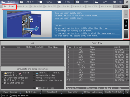Click the Toner Y indicator icon

tap(6, 73)
